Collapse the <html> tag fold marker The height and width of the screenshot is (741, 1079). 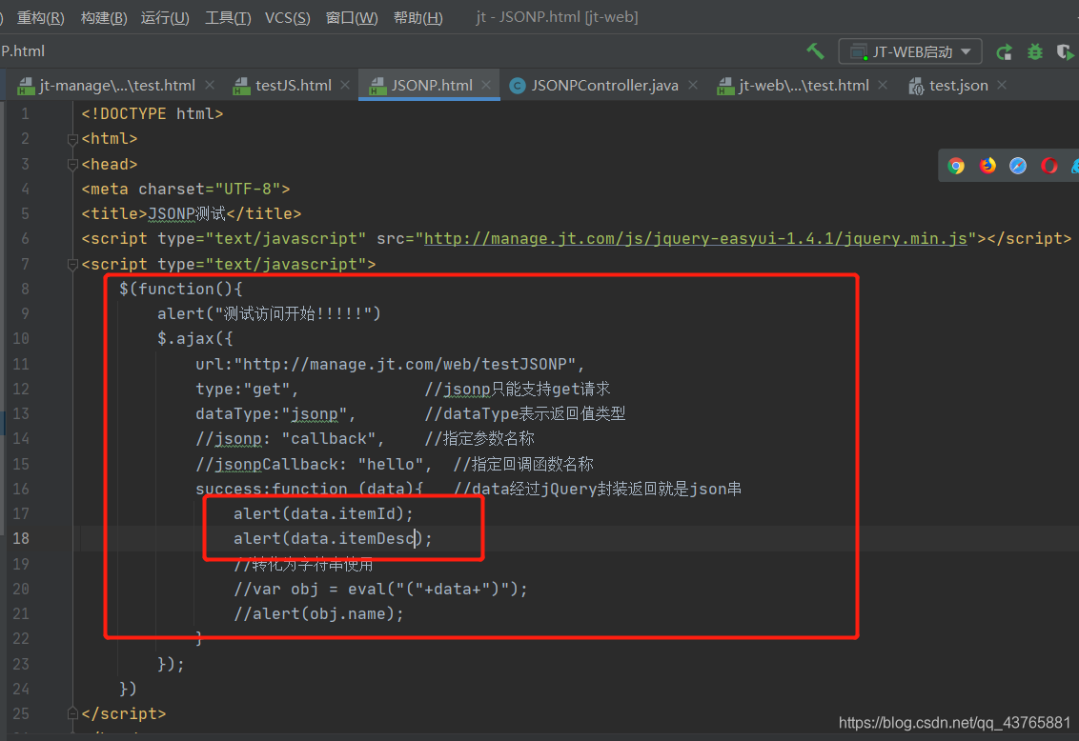[72, 140]
